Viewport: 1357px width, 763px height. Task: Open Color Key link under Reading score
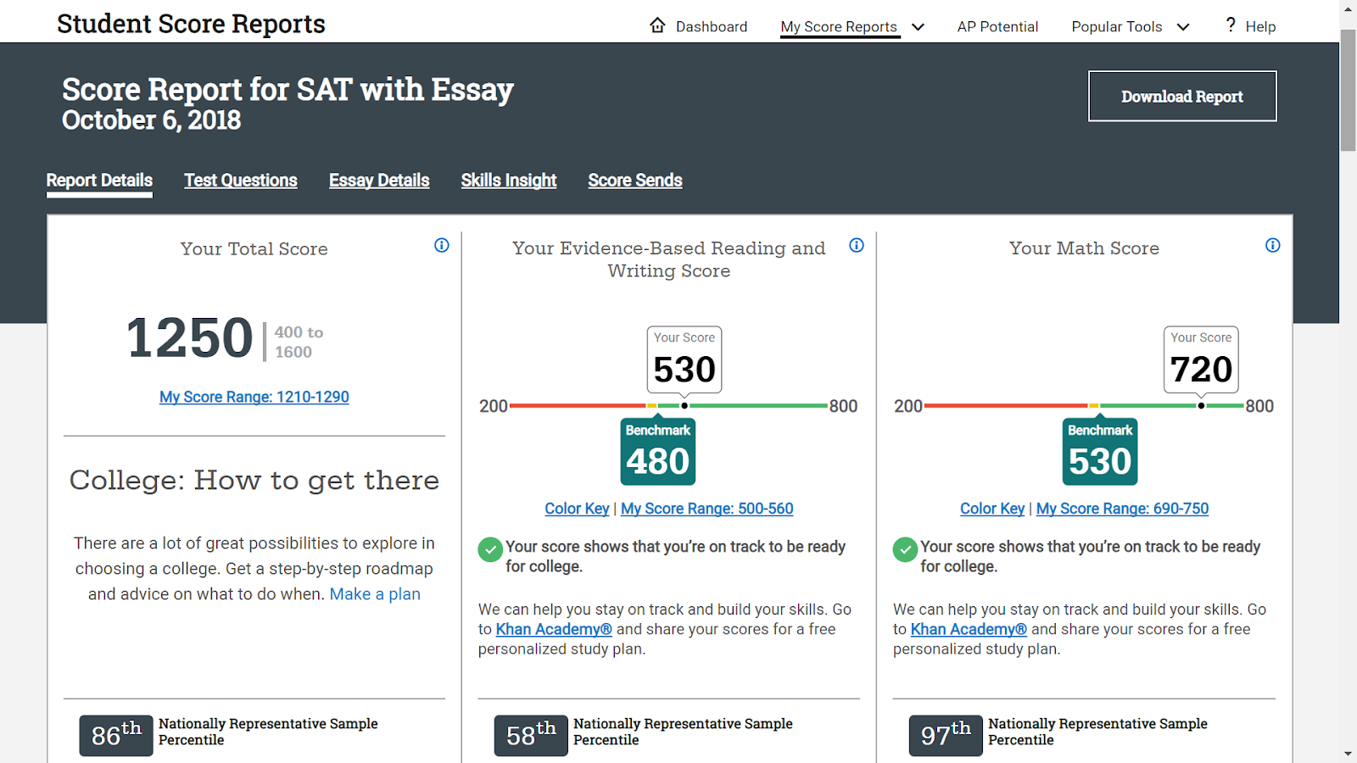pyautogui.click(x=577, y=509)
